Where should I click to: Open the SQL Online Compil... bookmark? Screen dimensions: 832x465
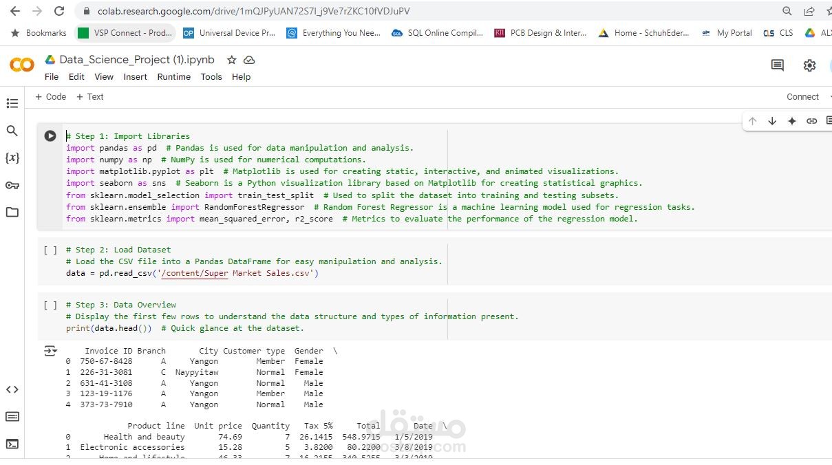click(438, 32)
